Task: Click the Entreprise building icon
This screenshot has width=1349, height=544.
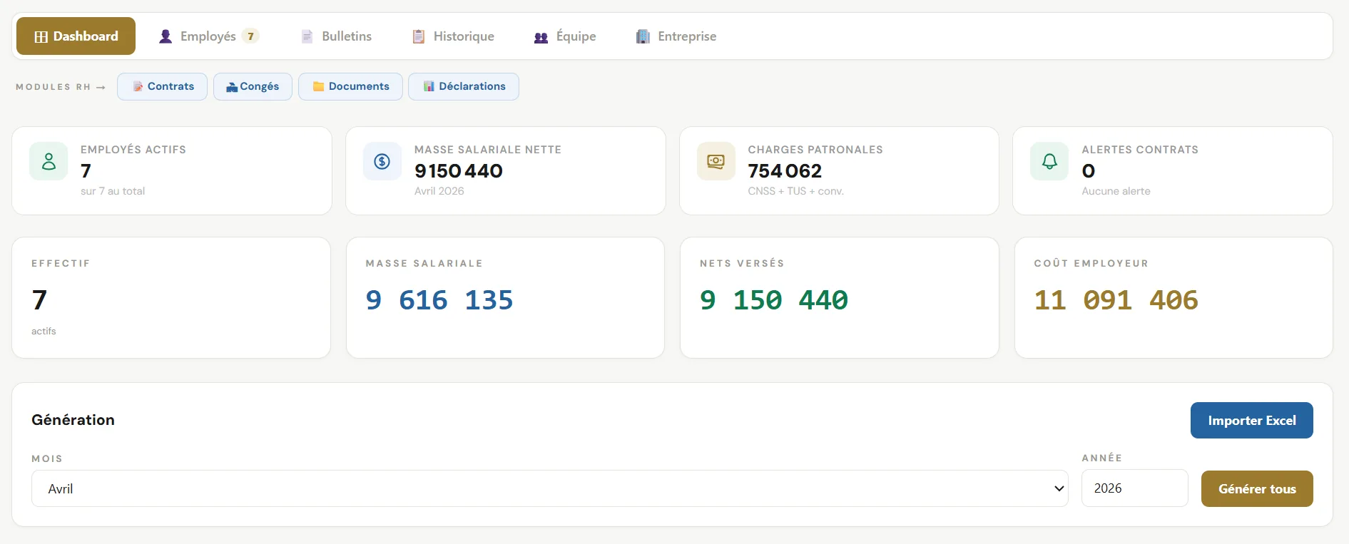Action: point(643,36)
